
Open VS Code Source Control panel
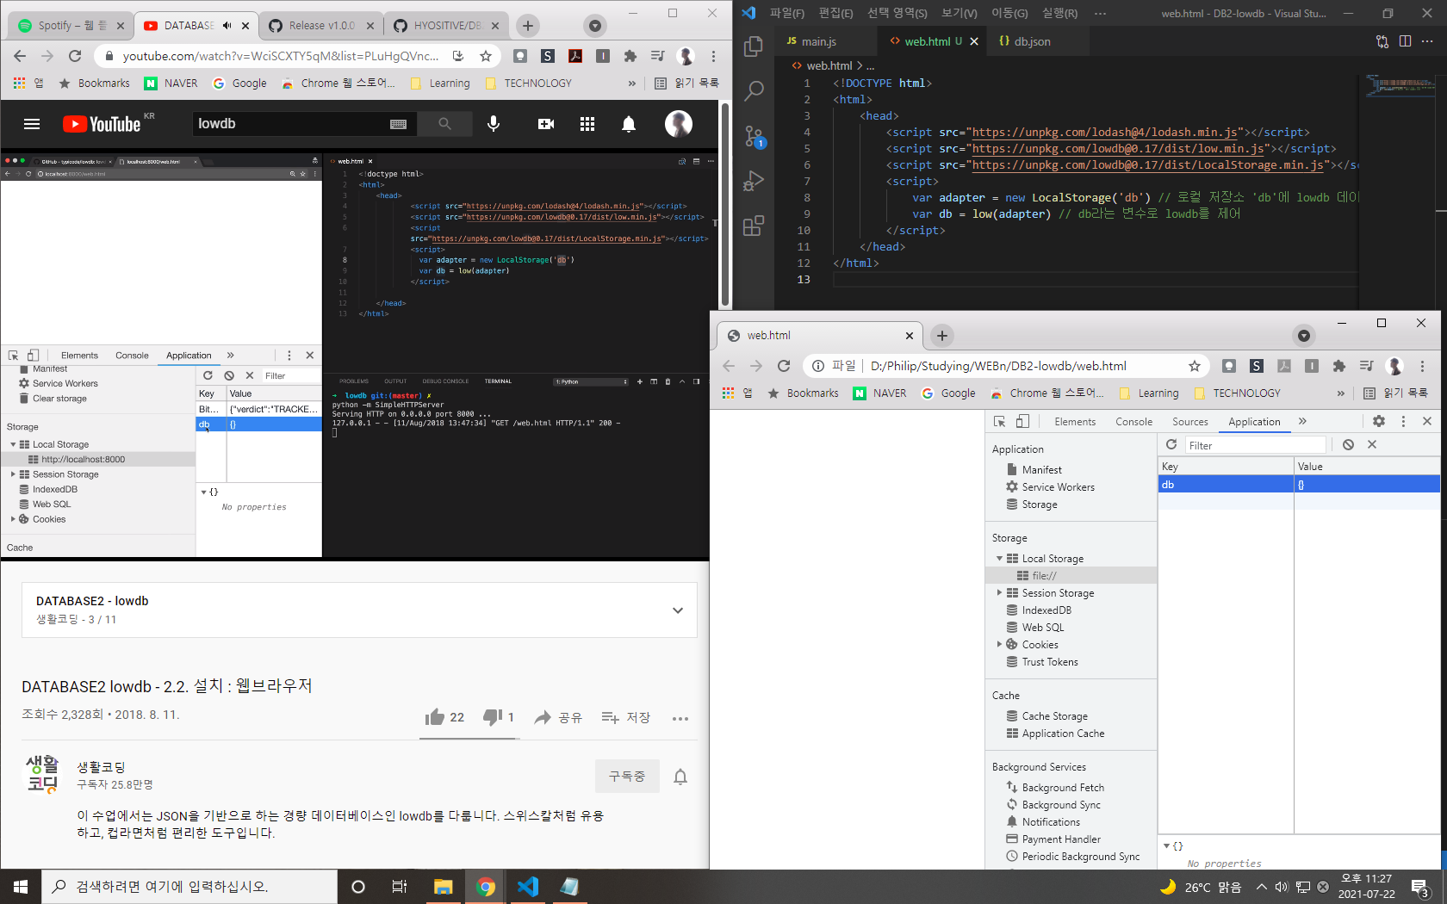[754, 136]
